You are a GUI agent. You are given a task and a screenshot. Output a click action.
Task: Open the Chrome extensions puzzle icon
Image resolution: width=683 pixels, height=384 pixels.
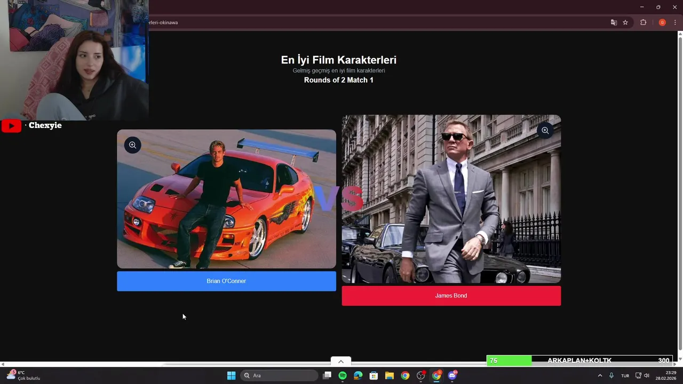[x=643, y=22]
